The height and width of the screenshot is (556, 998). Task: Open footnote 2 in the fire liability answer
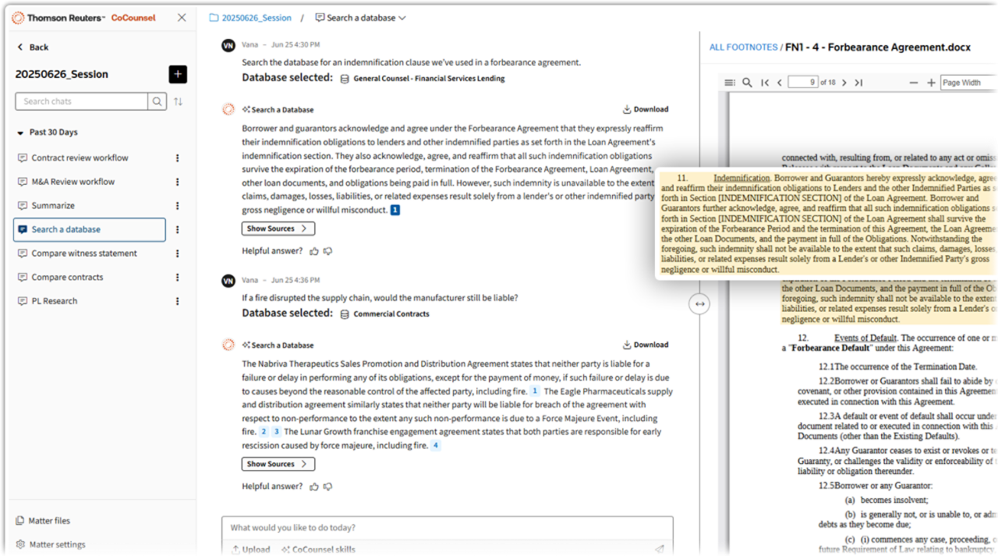point(264,431)
